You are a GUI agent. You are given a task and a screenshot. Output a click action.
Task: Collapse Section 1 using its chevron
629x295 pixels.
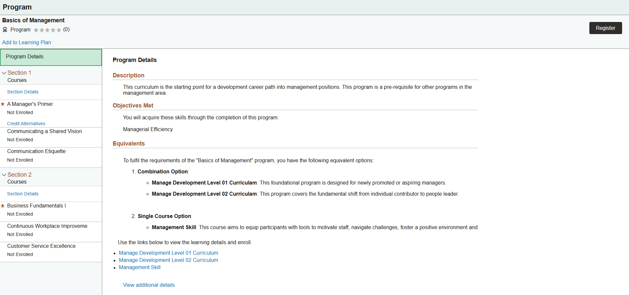tap(4, 73)
